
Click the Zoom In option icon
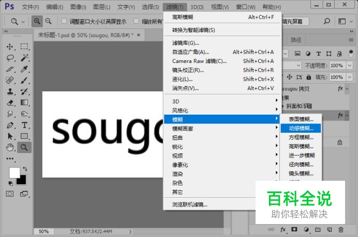(37, 21)
